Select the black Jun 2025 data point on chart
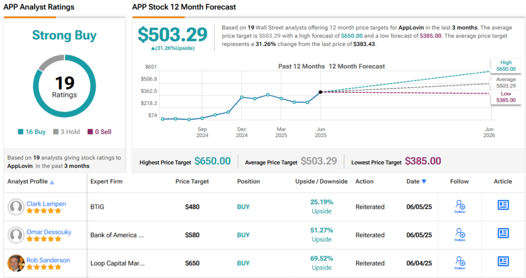This screenshot has width=526, height=278. (x=321, y=92)
